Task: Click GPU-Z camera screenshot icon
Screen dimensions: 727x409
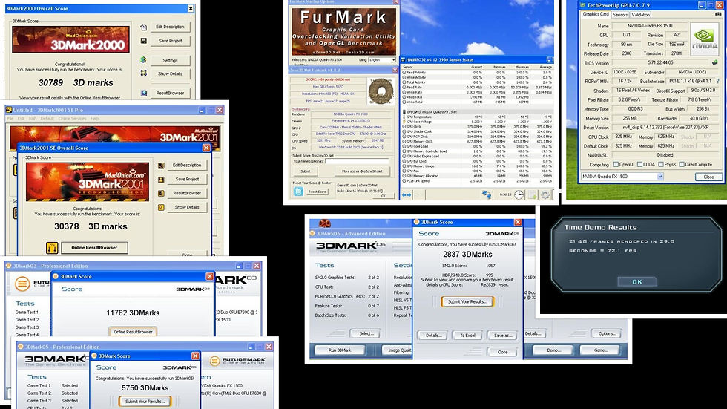Action: point(718,14)
